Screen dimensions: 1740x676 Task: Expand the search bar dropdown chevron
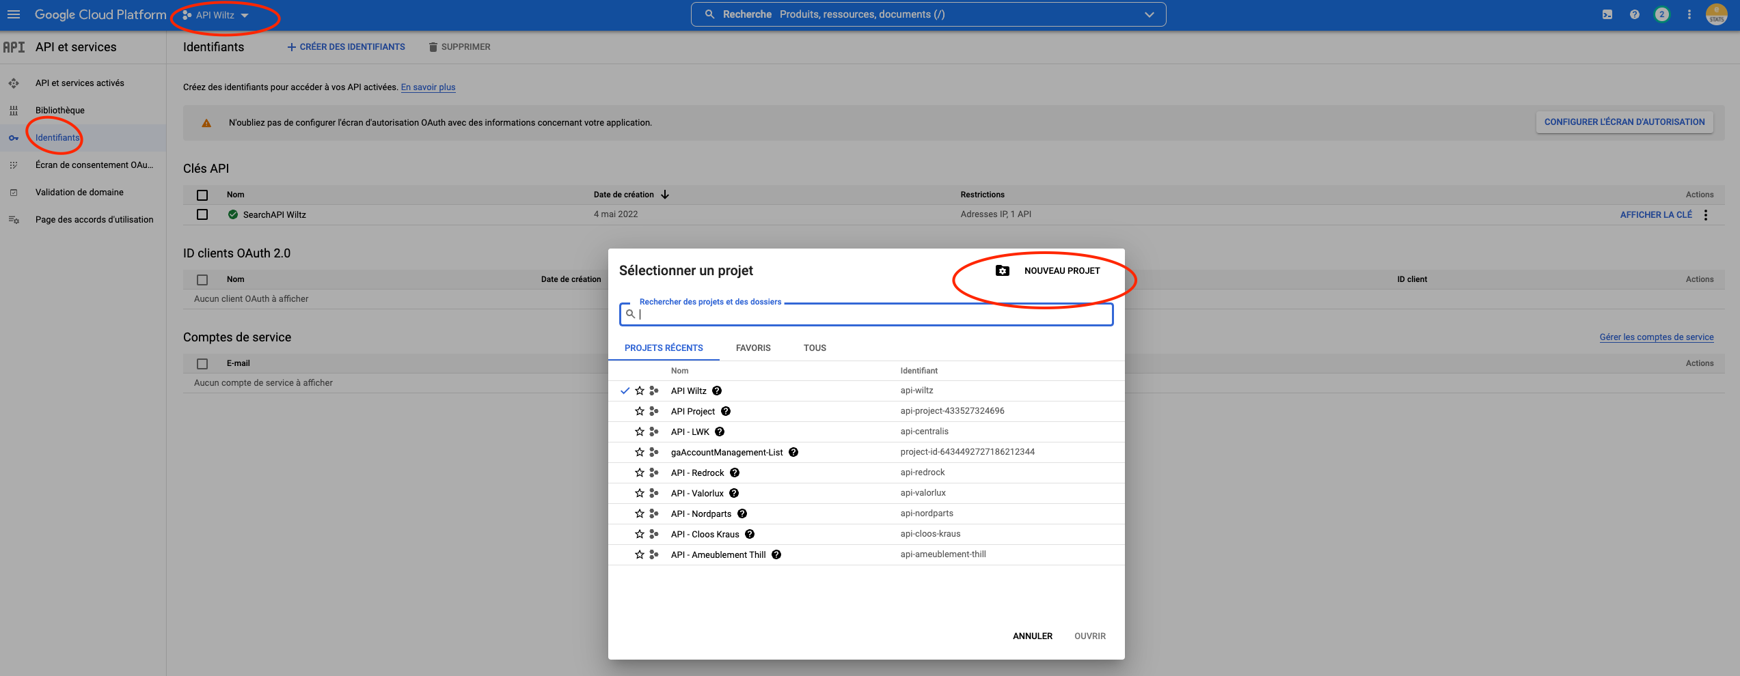1150,14
